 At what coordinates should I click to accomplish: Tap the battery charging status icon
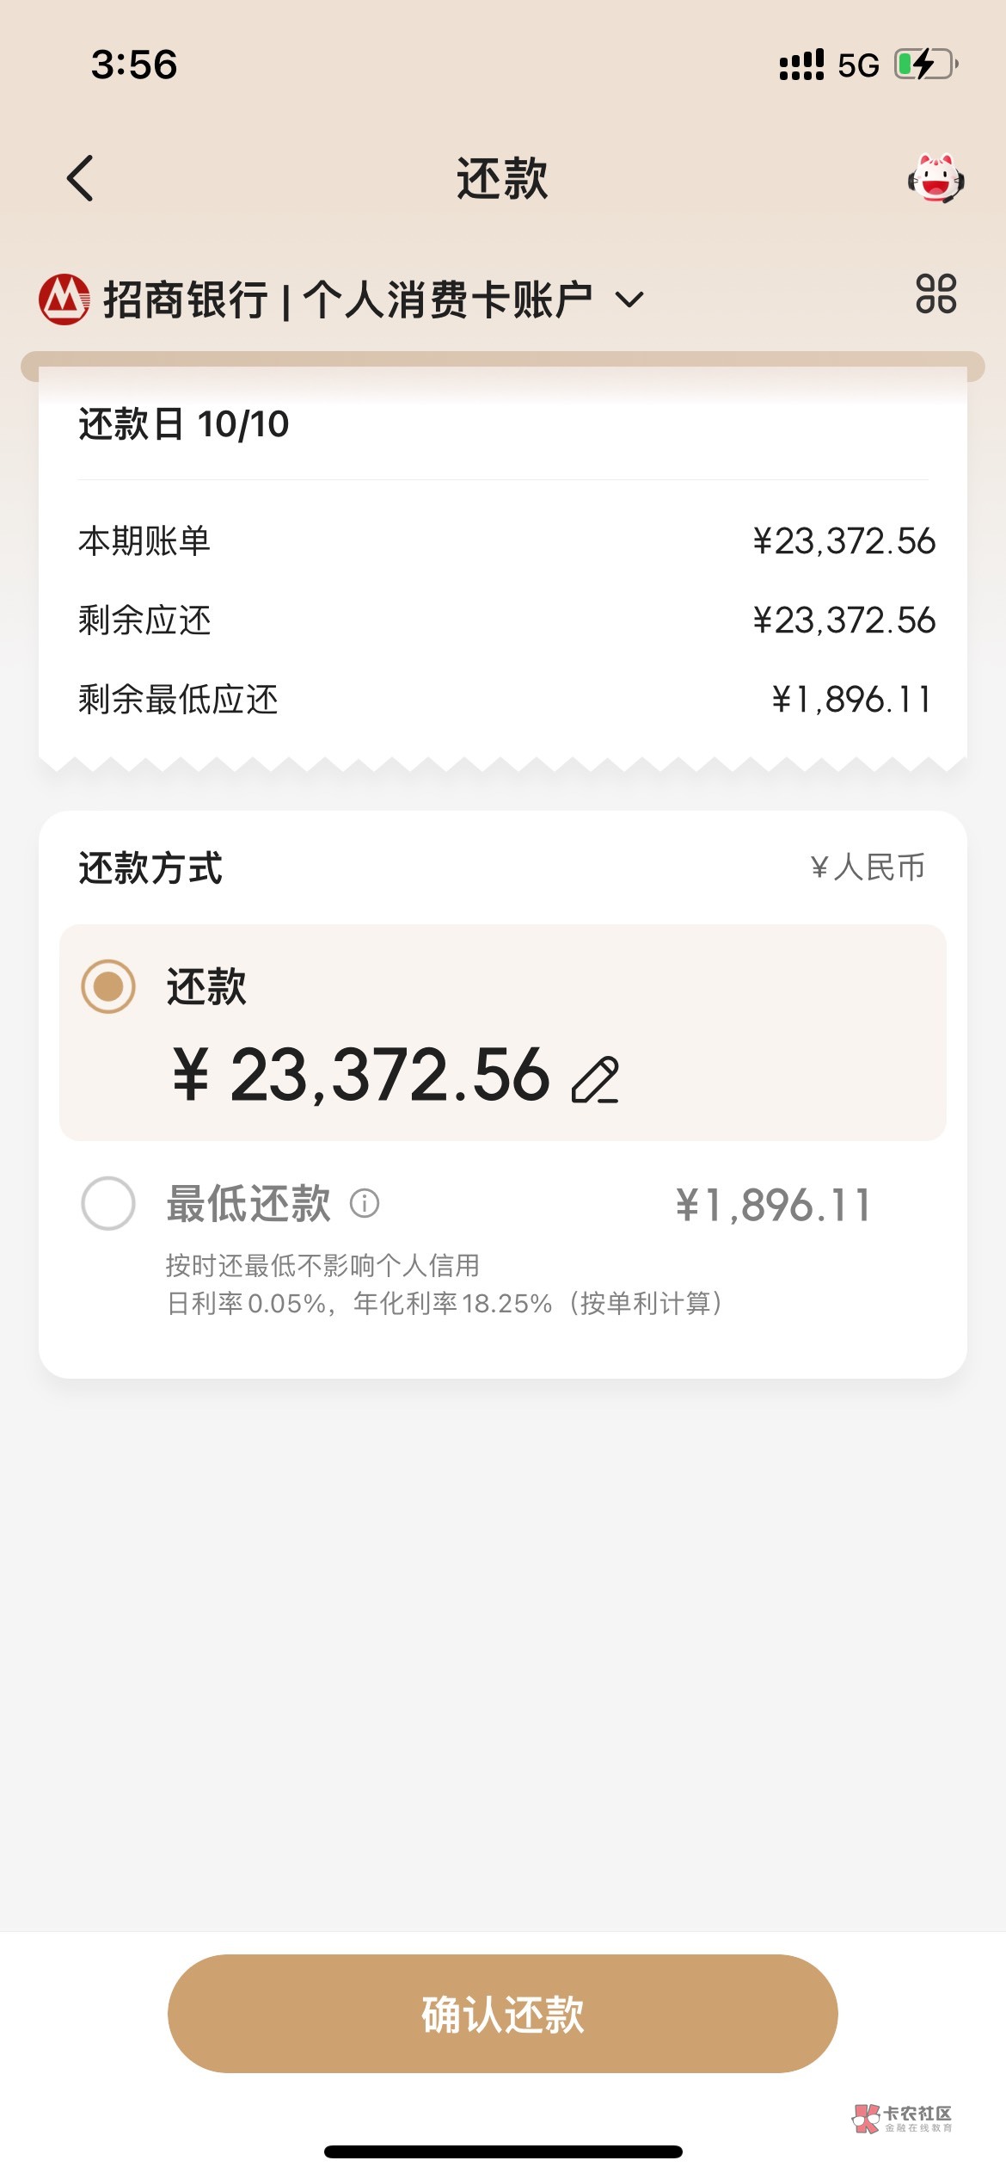(x=926, y=65)
